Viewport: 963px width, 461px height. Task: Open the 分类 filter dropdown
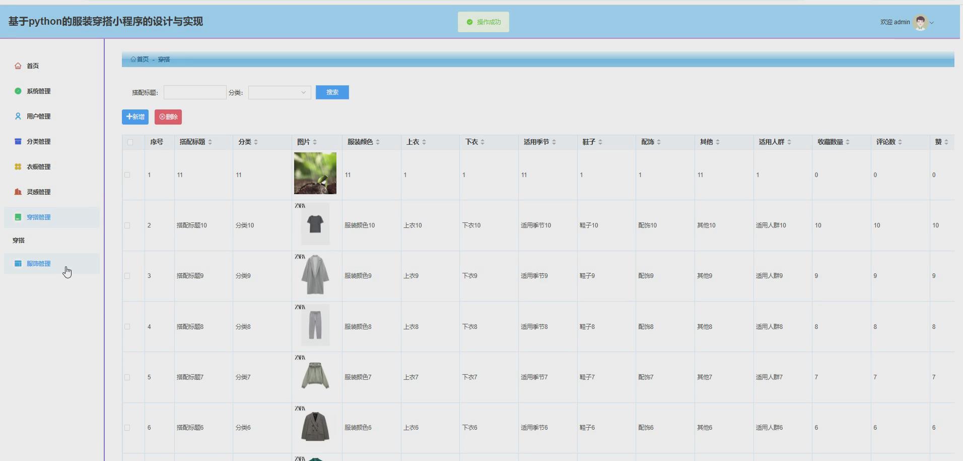[280, 93]
